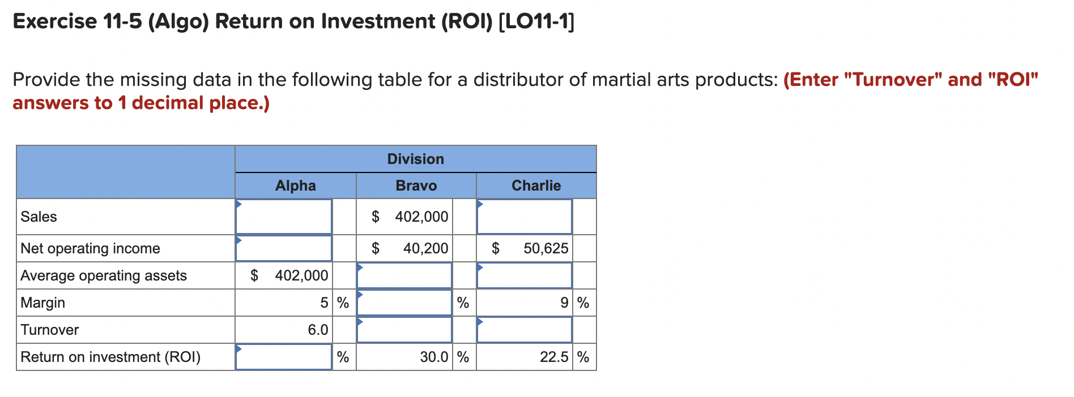Click the Sales input field for Charlie
The image size is (1074, 397).
tap(524, 217)
